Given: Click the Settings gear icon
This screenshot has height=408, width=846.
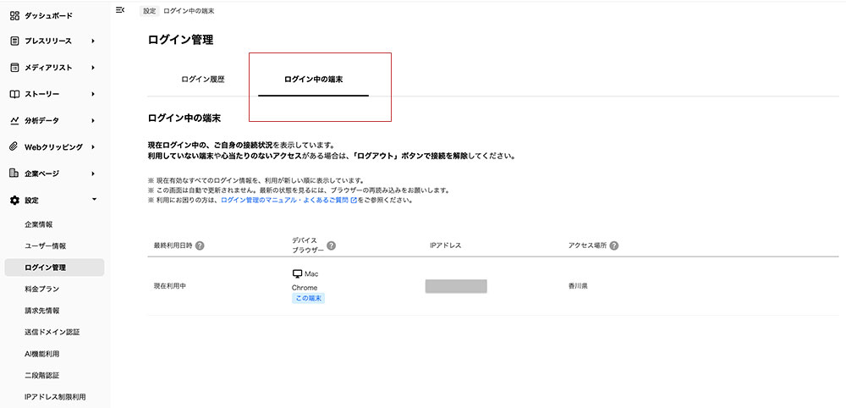Looking at the screenshot, I should tap(14, 200).
